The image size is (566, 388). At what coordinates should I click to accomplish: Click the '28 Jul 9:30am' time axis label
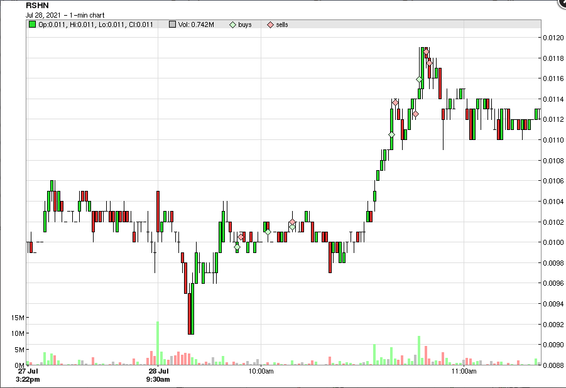(x=158, y=375)
